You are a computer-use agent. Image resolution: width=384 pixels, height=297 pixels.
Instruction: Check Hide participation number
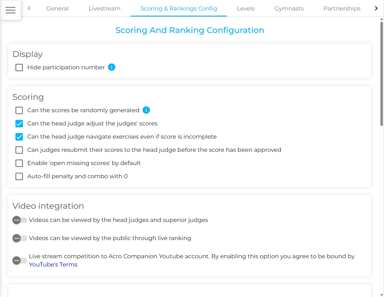pos(19,67)
